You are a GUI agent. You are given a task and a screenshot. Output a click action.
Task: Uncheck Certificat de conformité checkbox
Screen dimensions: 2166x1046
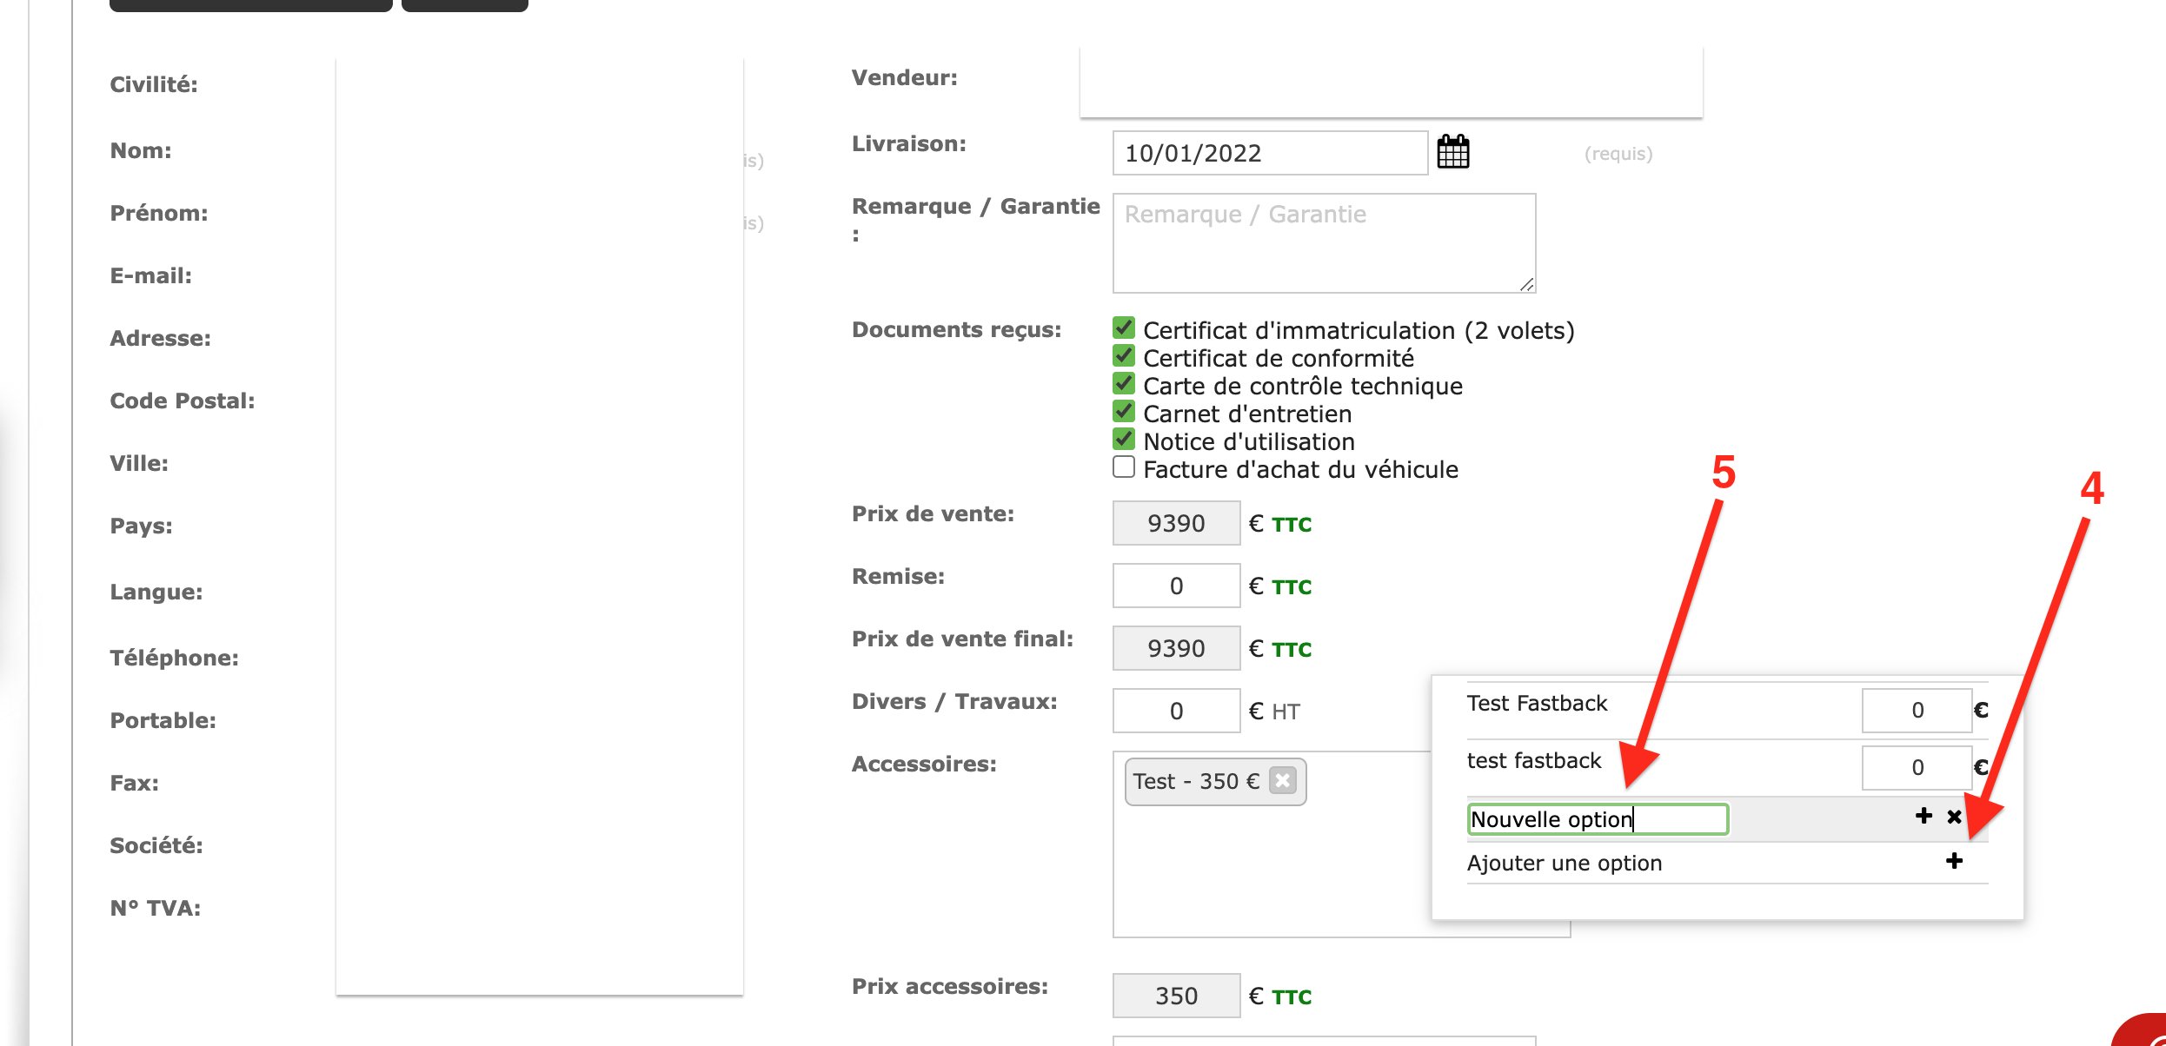click(x=1124, y=356)
